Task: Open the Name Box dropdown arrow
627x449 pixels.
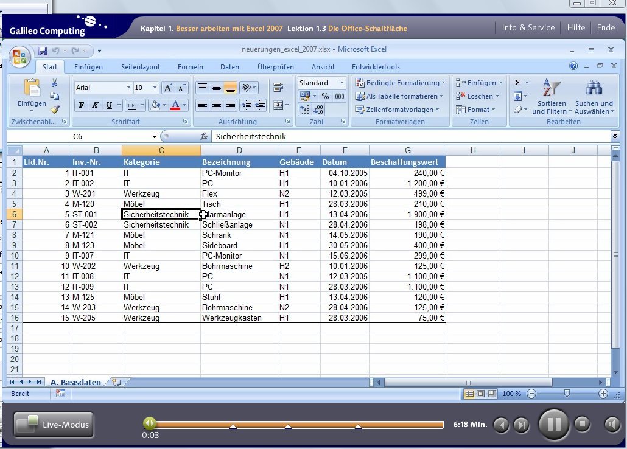Action: 154,137
